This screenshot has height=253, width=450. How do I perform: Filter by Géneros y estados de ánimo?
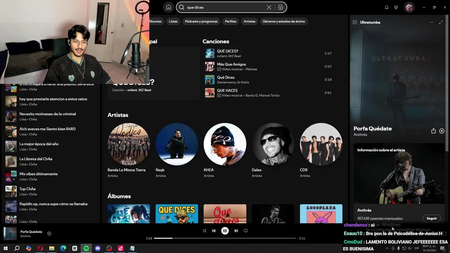click(284, 21)
